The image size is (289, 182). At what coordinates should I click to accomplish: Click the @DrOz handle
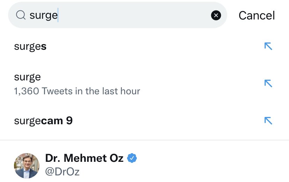62,172
